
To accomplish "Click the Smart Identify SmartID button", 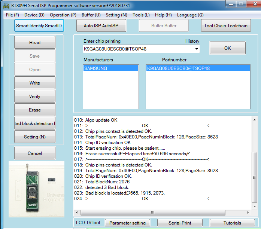I will [x=39, y=25].
